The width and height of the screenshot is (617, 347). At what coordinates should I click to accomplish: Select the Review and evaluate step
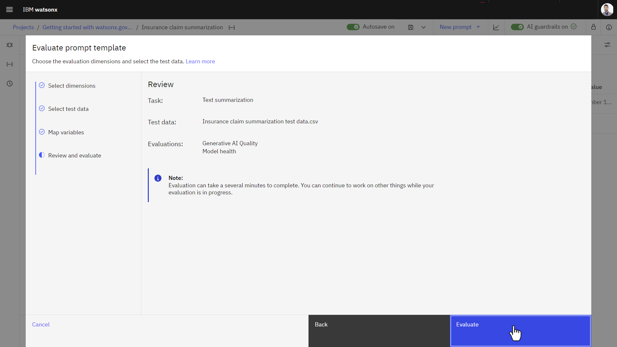point(75,155)
